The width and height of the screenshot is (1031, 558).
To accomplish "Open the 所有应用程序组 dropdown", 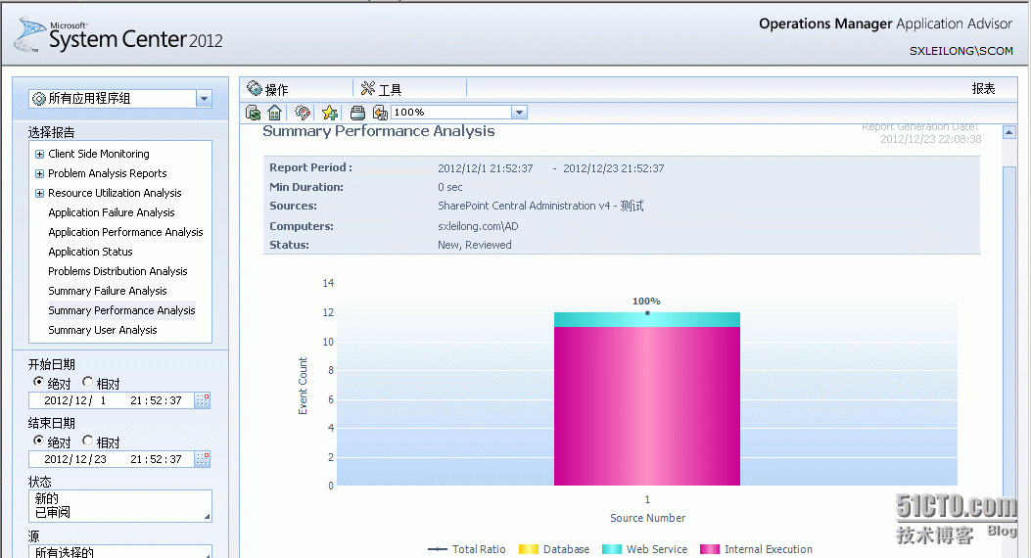I will click(x=204, y=99).
